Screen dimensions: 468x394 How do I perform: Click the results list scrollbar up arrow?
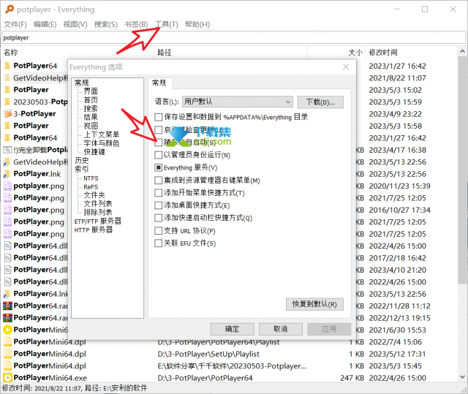[462, 52]
